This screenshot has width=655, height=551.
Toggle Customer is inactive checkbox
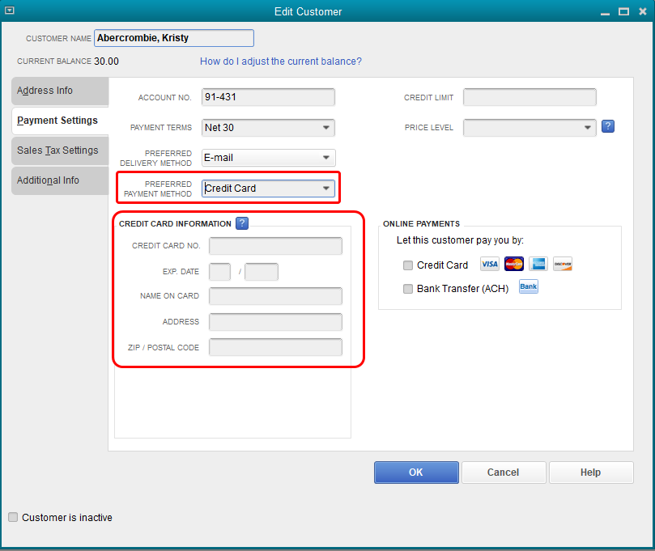pos(13,517)
